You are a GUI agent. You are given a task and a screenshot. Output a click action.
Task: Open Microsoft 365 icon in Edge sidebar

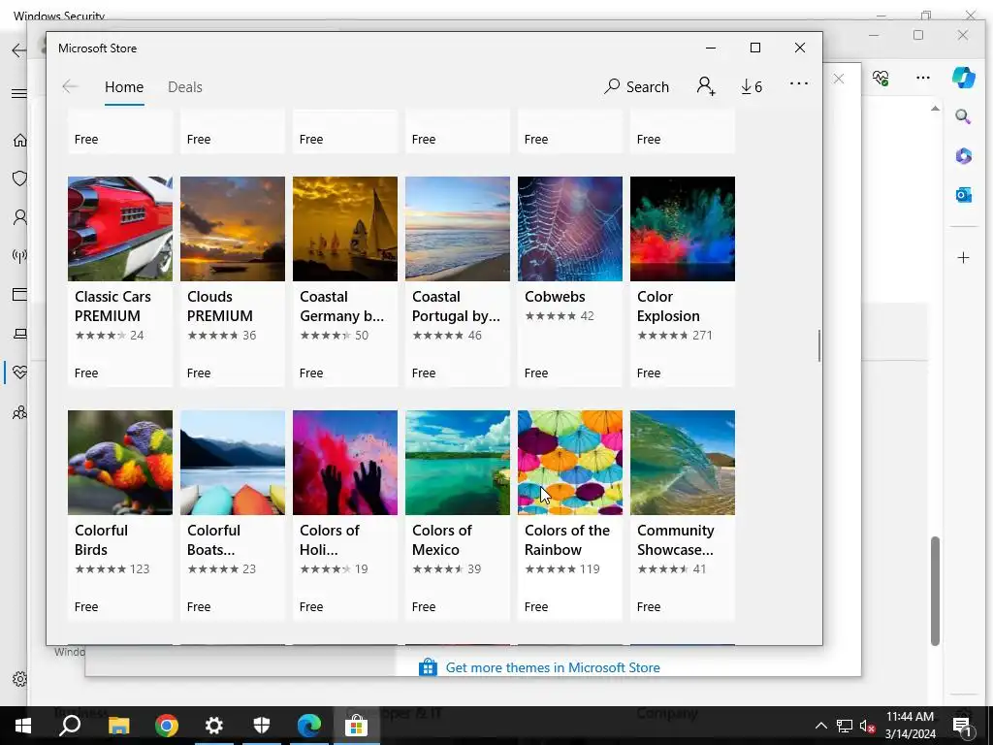(x=963, y=156)
